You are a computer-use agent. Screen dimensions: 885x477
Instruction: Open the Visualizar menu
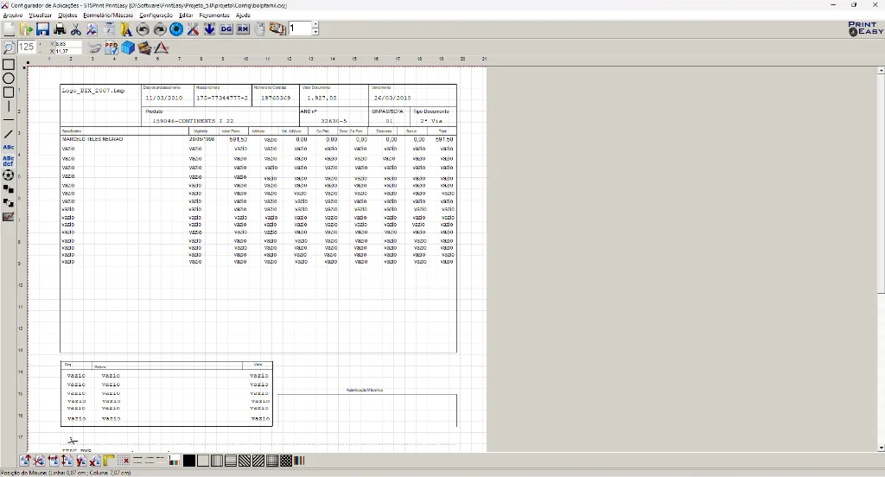click(x=40, y=16)
